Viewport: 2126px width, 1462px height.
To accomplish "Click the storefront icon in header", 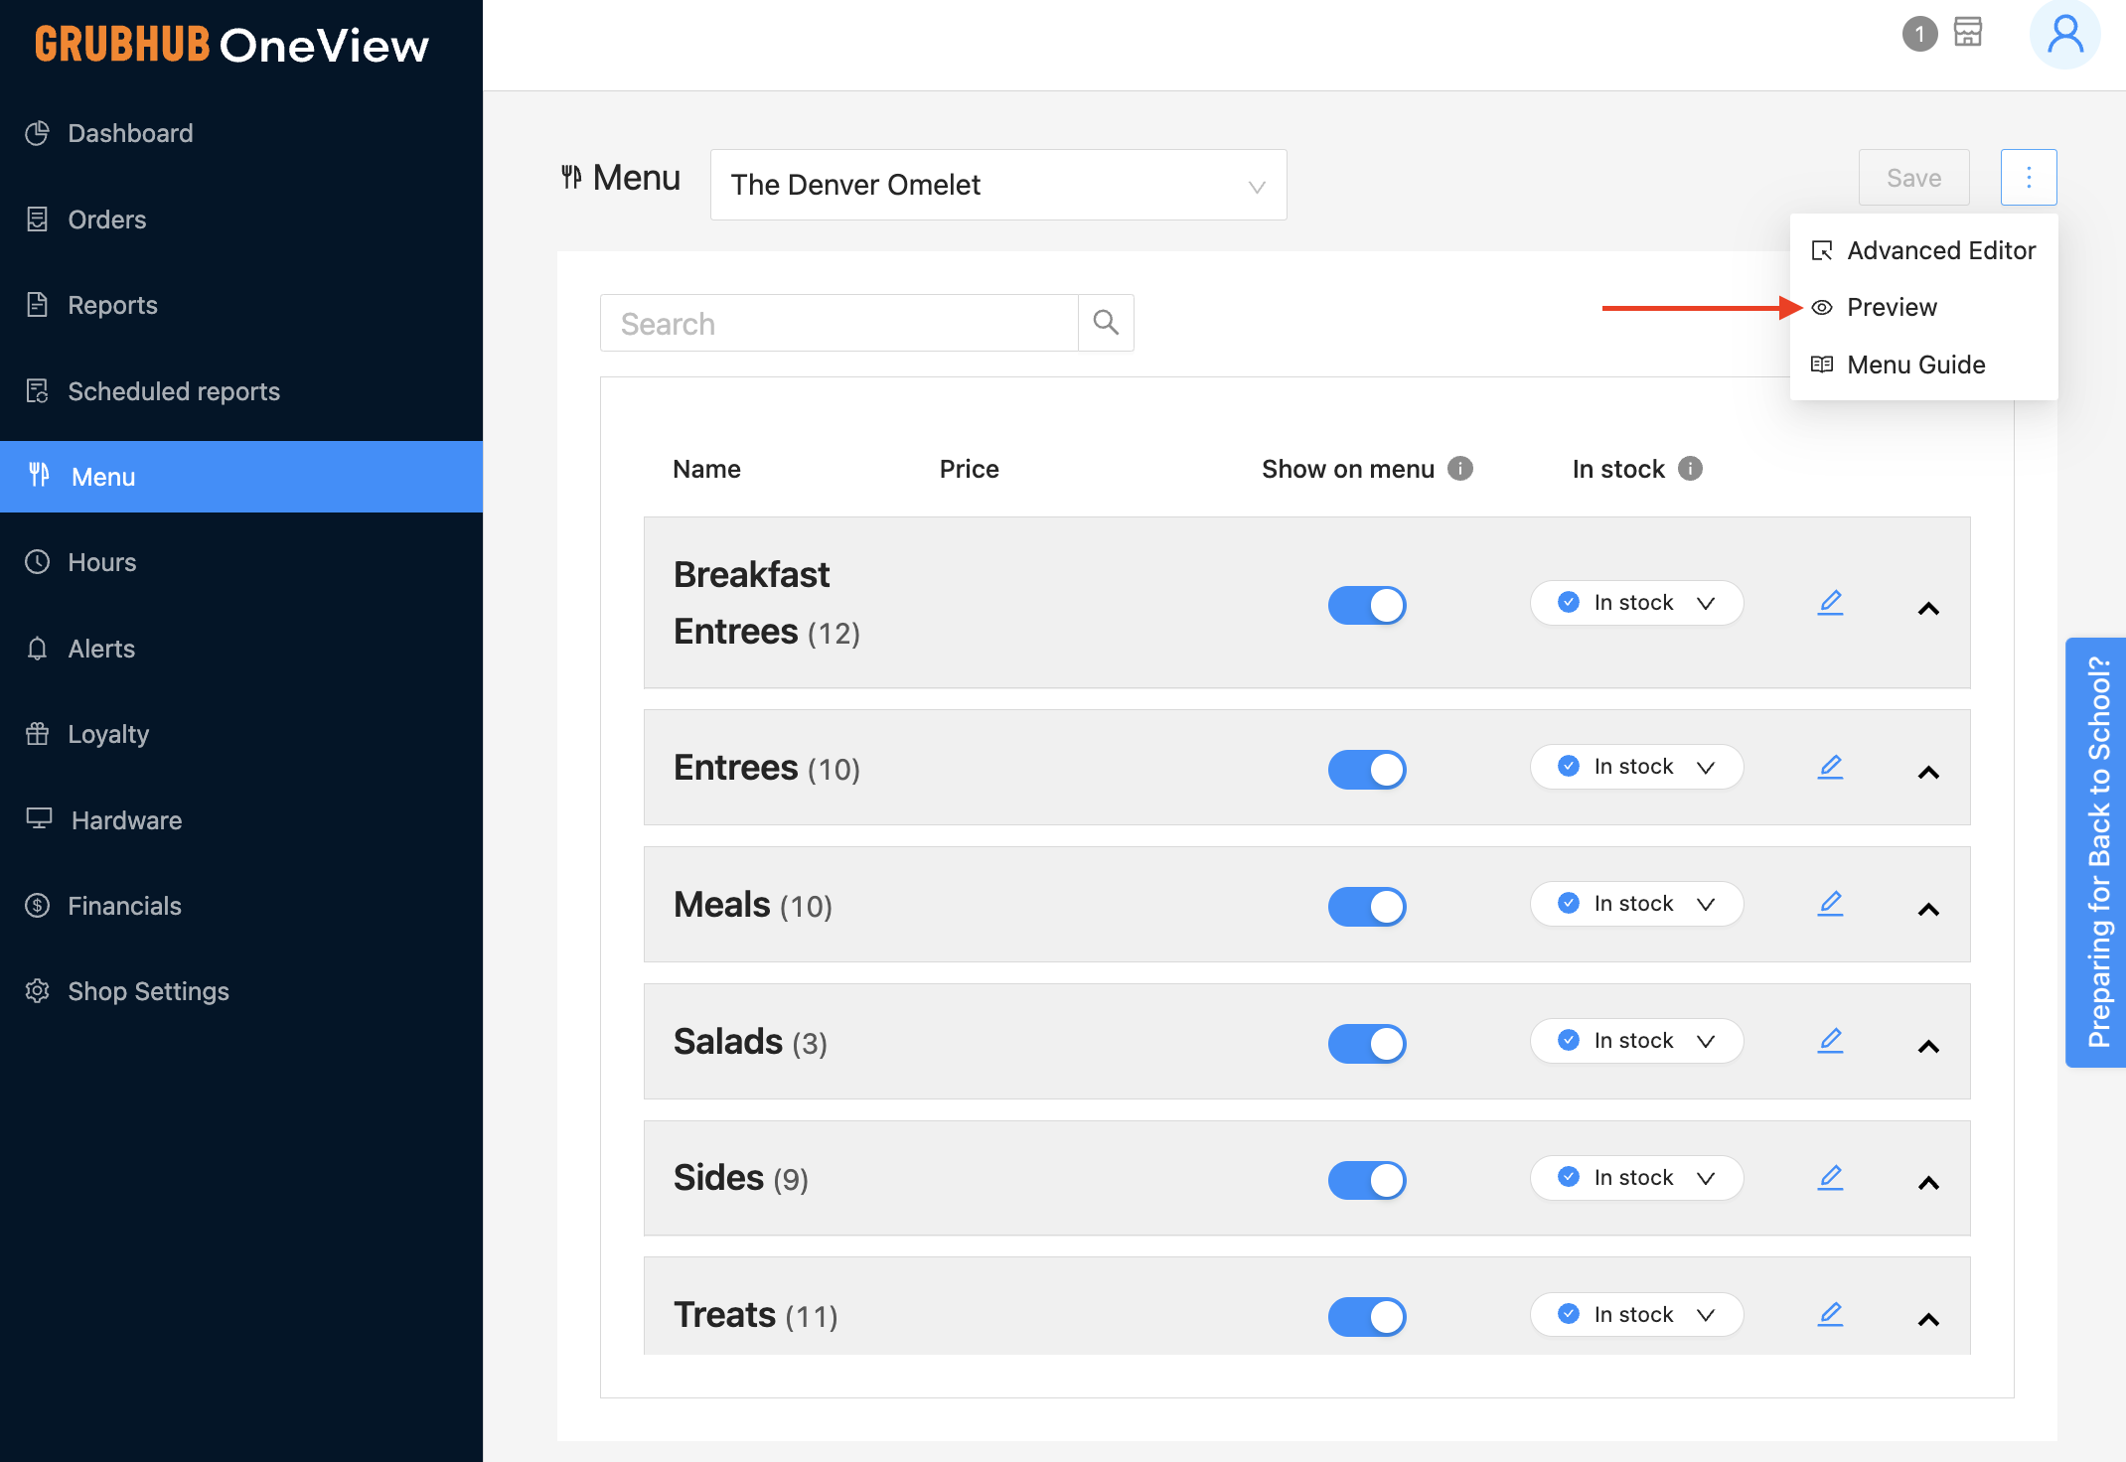I will point(1967,33).
